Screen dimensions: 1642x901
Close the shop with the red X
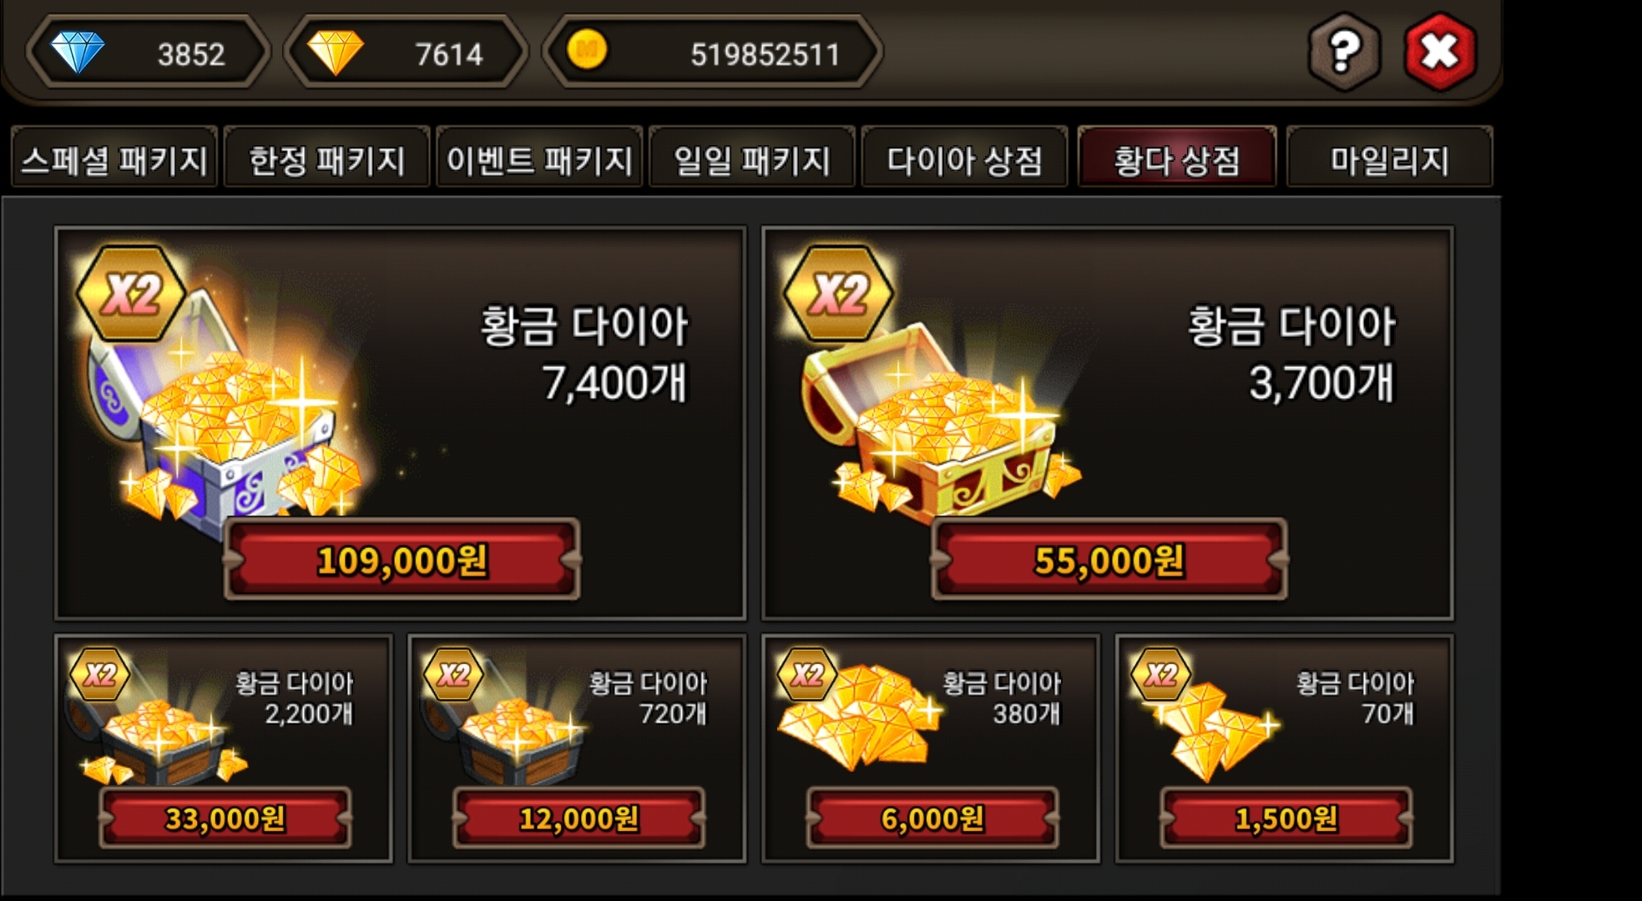(1440, 52)
